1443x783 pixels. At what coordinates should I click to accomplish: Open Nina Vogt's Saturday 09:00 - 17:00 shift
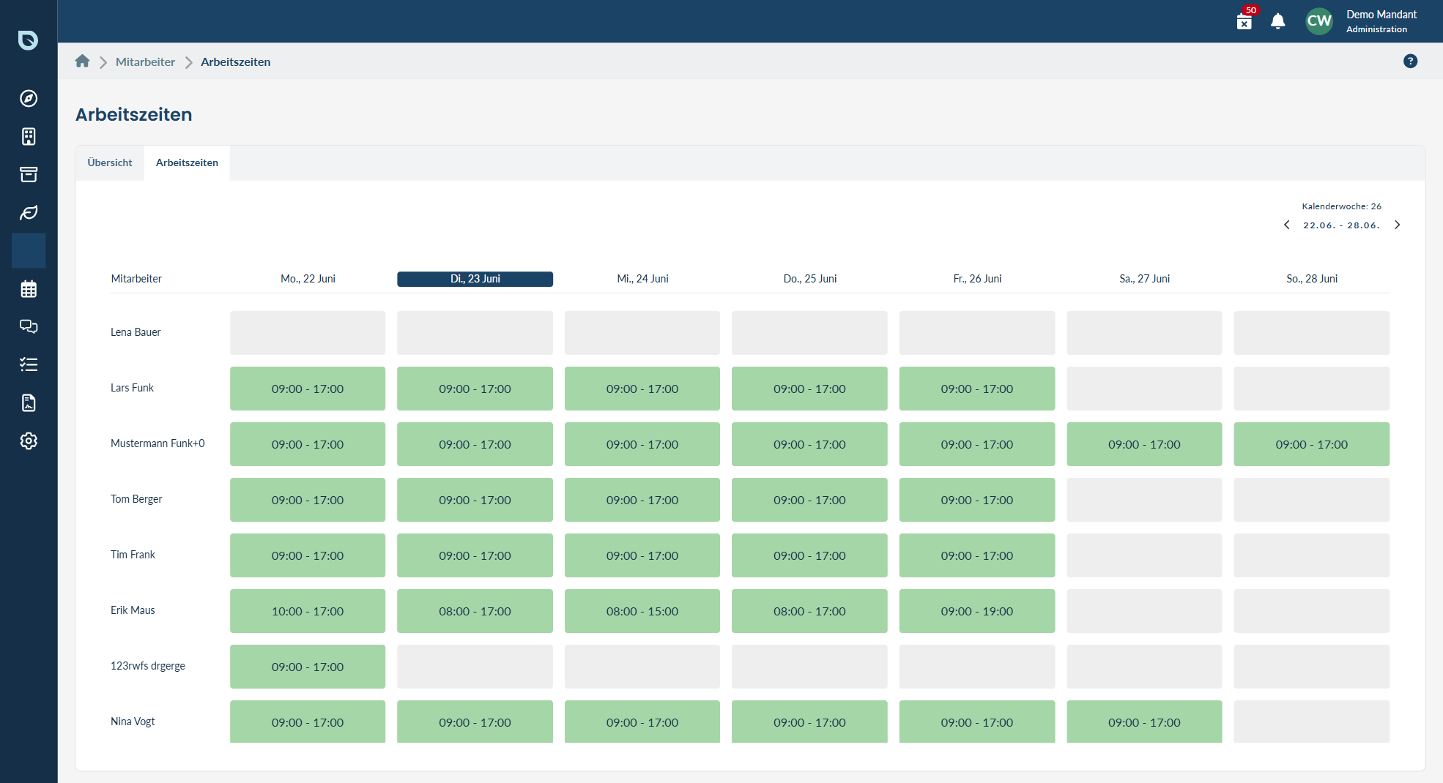[1144, 722]
